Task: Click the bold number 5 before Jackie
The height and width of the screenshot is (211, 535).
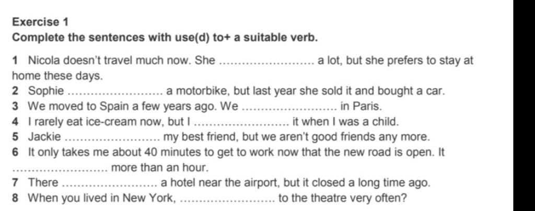Action: [15, 137]
